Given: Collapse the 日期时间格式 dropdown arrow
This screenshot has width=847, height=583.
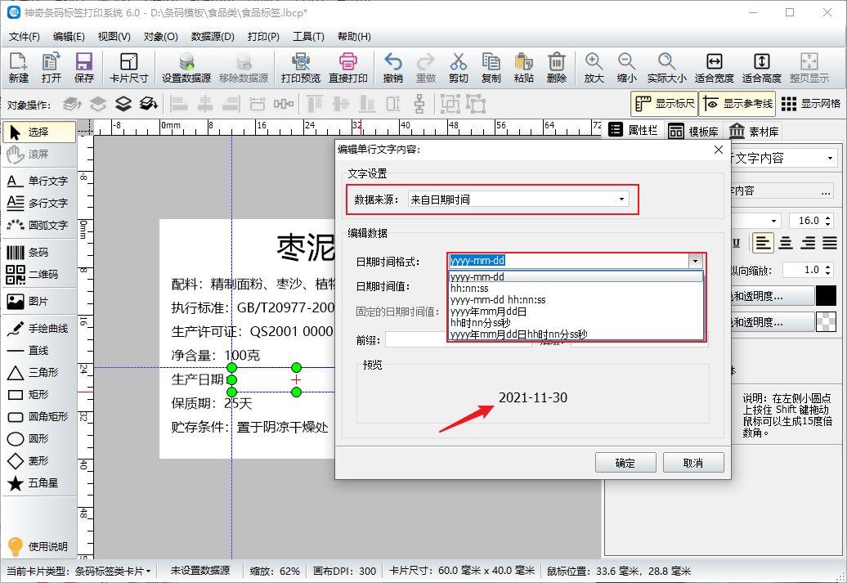Looking at the screenshot, I should [695, 261].
